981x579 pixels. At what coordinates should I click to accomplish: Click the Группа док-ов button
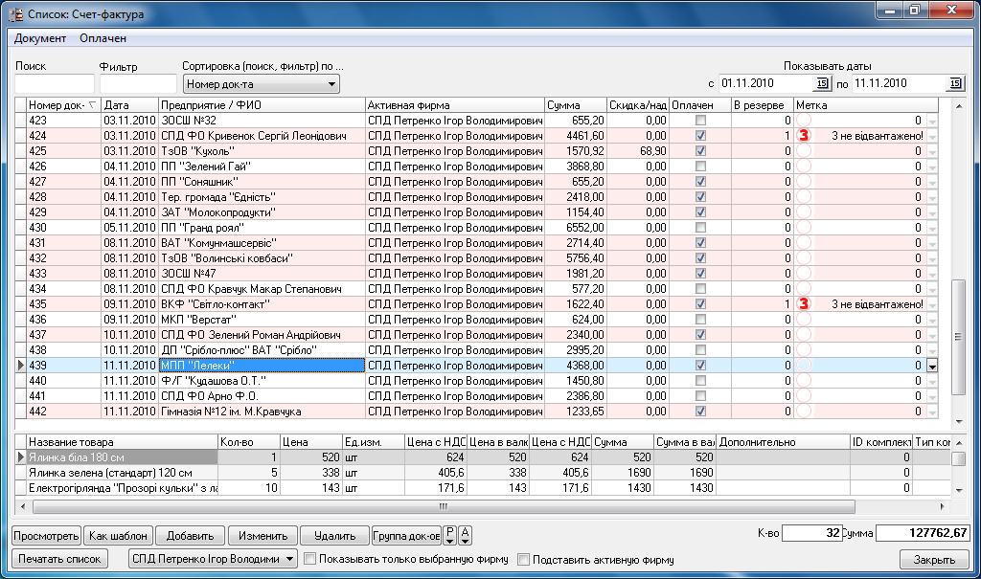406,536
